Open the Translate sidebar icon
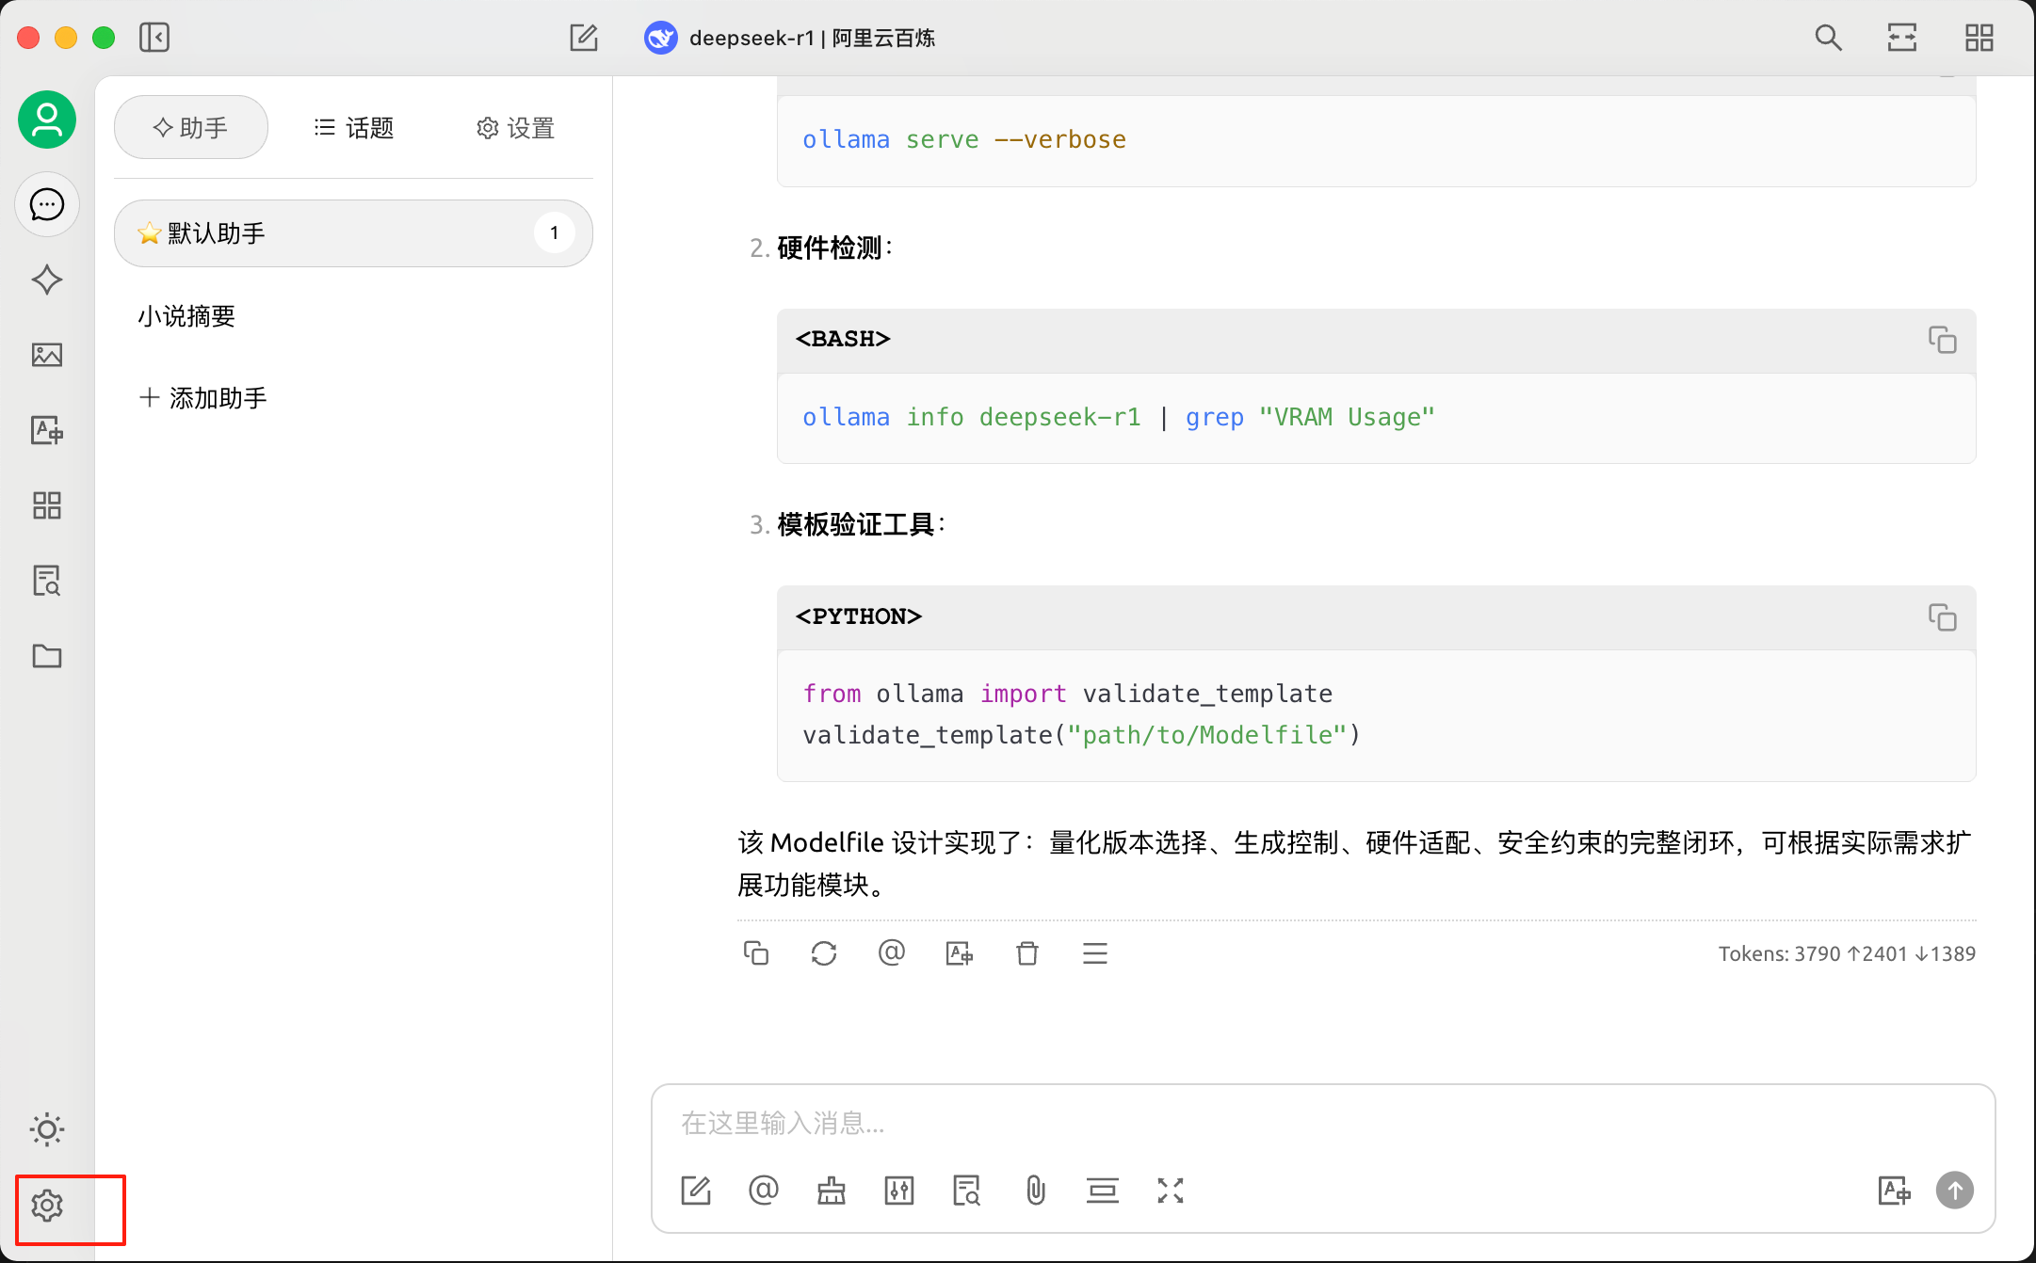The width and height of the screenshot is (2036, 1263). (47, 430)
